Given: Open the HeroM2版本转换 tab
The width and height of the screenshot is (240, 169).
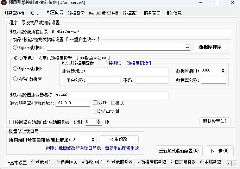Looking at the screenshot, I should [103, 13].
